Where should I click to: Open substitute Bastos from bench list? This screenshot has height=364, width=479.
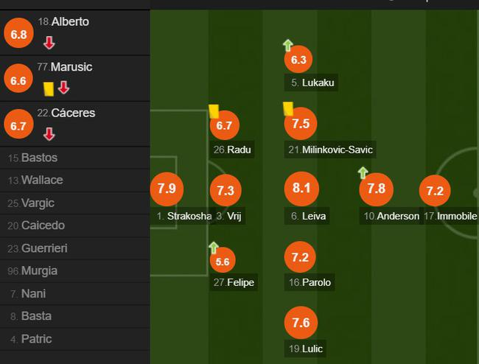click(39, 158)
